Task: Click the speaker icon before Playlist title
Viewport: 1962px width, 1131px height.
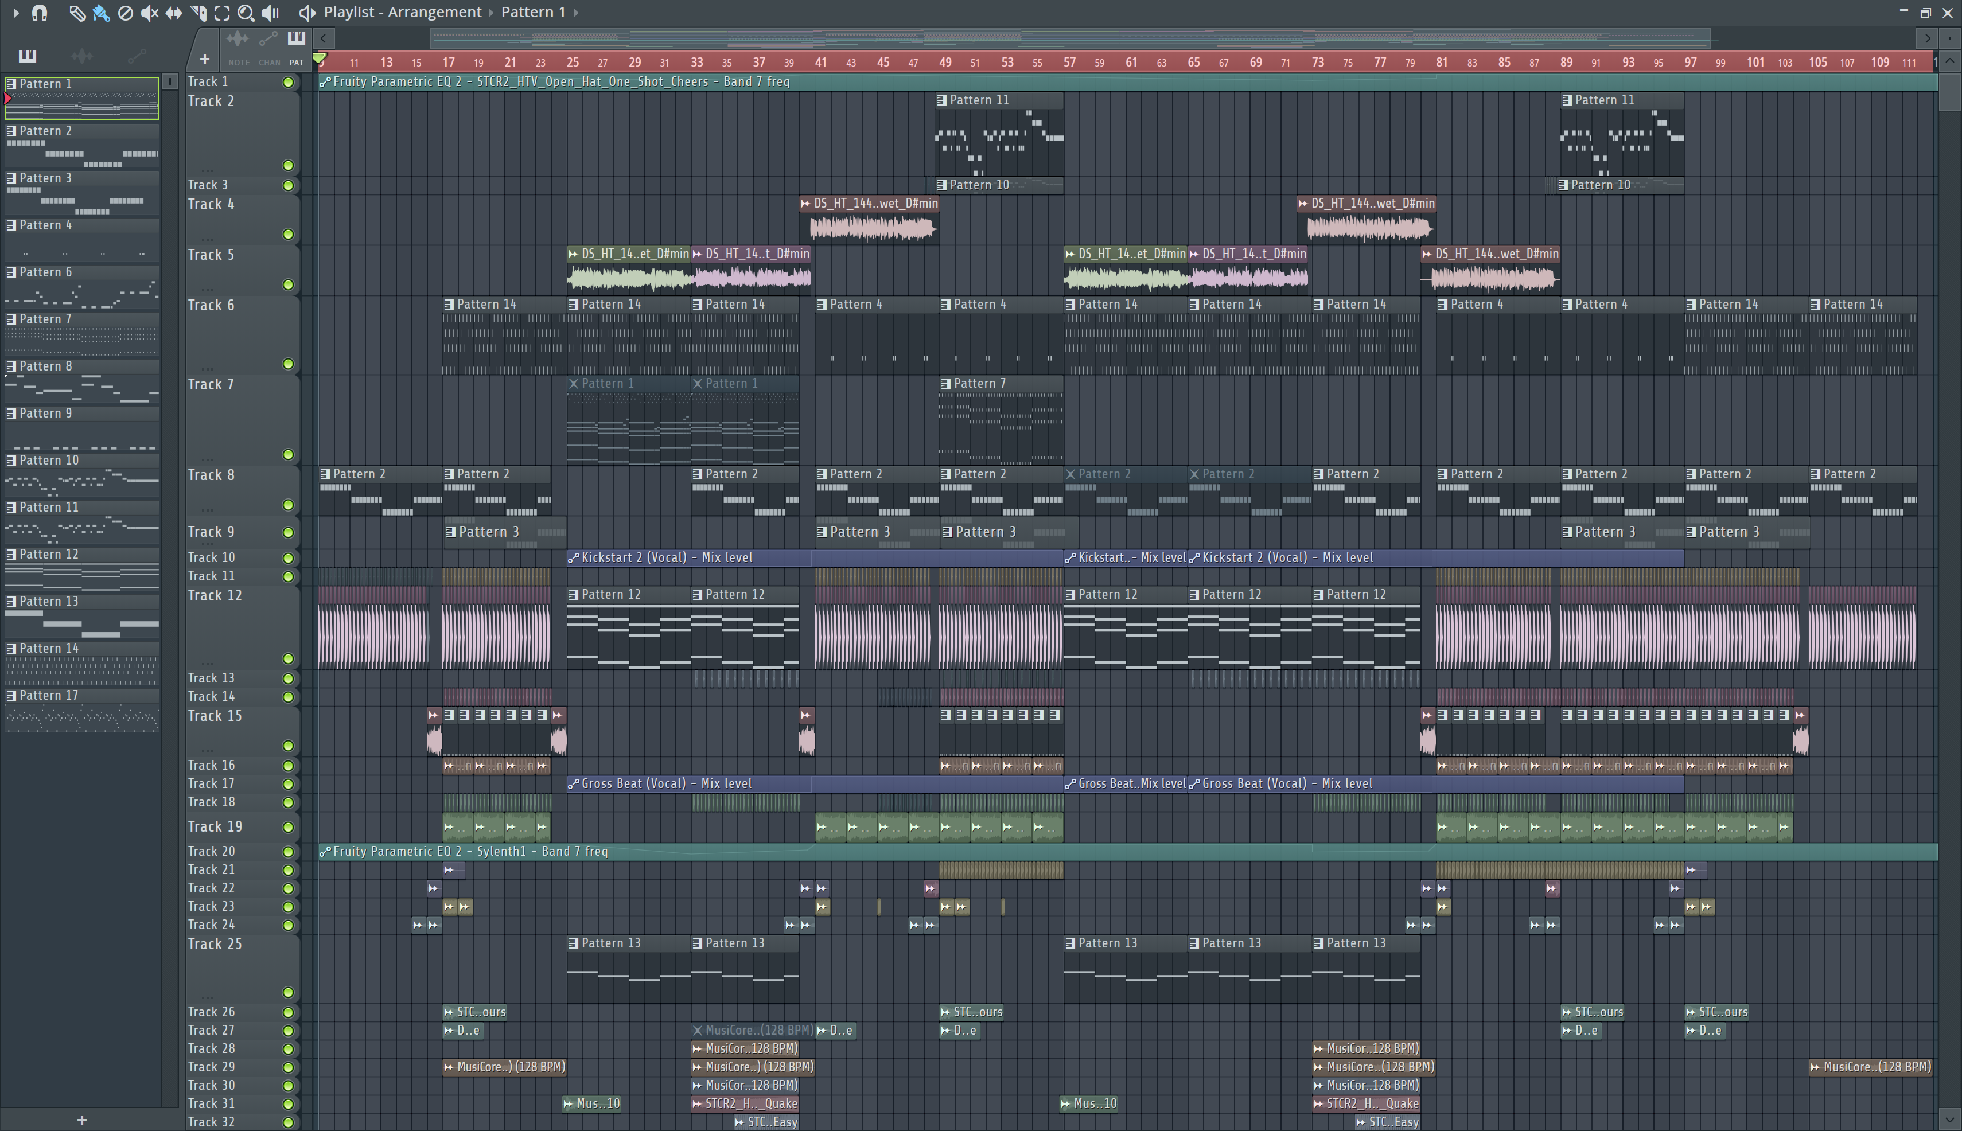Action: click(307, 13)
